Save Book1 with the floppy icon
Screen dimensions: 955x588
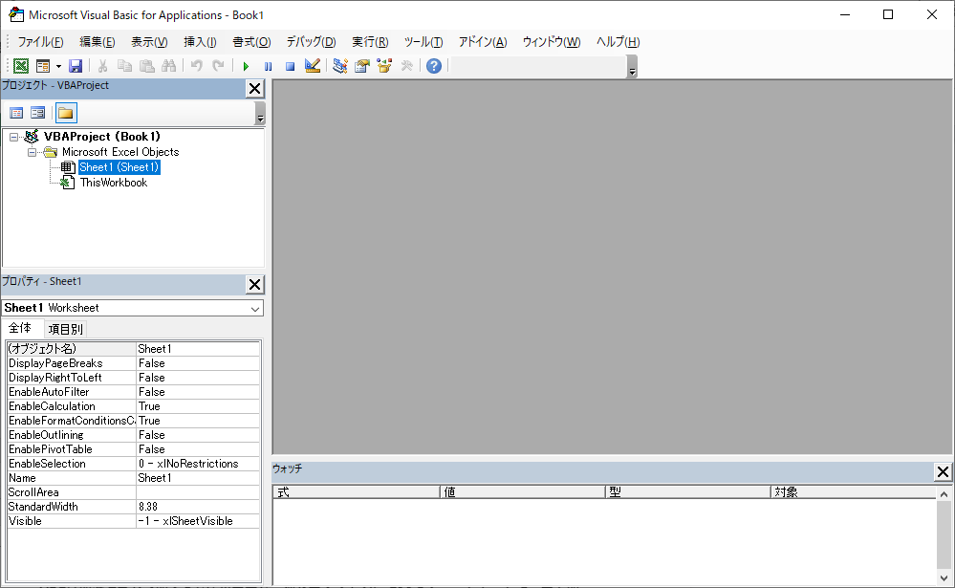tap(76, 66)
